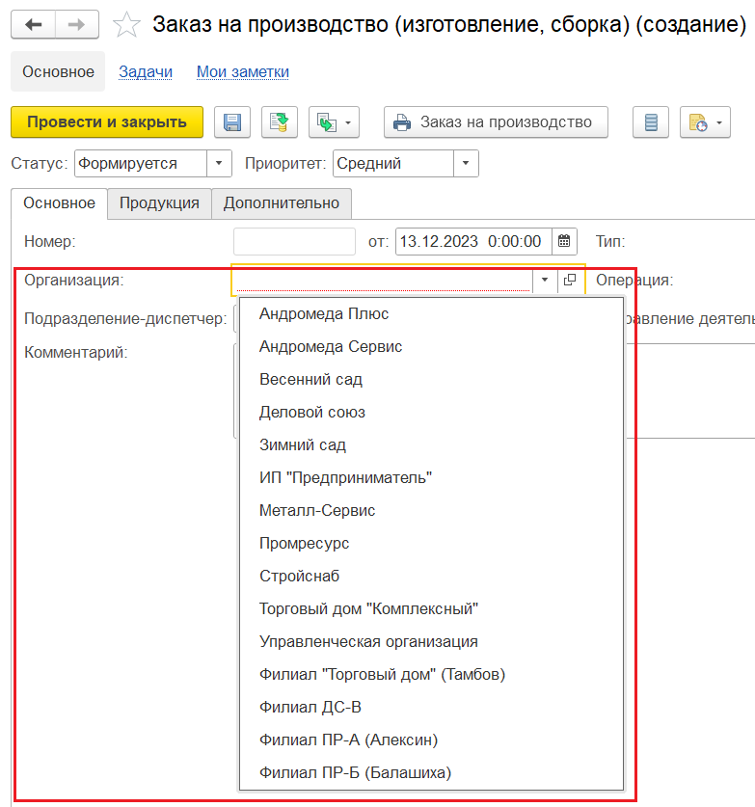Click Провести и закрыть button
This screenshot has width=755, height=807.
107,122
